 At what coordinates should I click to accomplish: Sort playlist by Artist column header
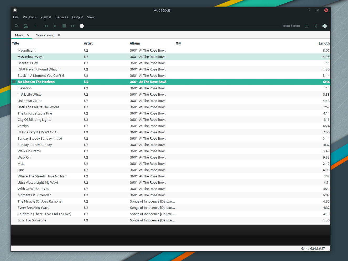point(88,43)
